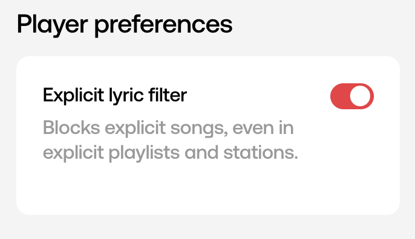Click the Player preferences heading
Viewport: 415px width, 239px height.
[125, 25]
